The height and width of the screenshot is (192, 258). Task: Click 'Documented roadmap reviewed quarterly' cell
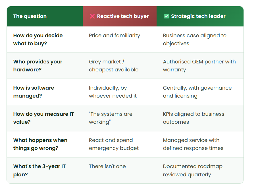tap(193, 170)
